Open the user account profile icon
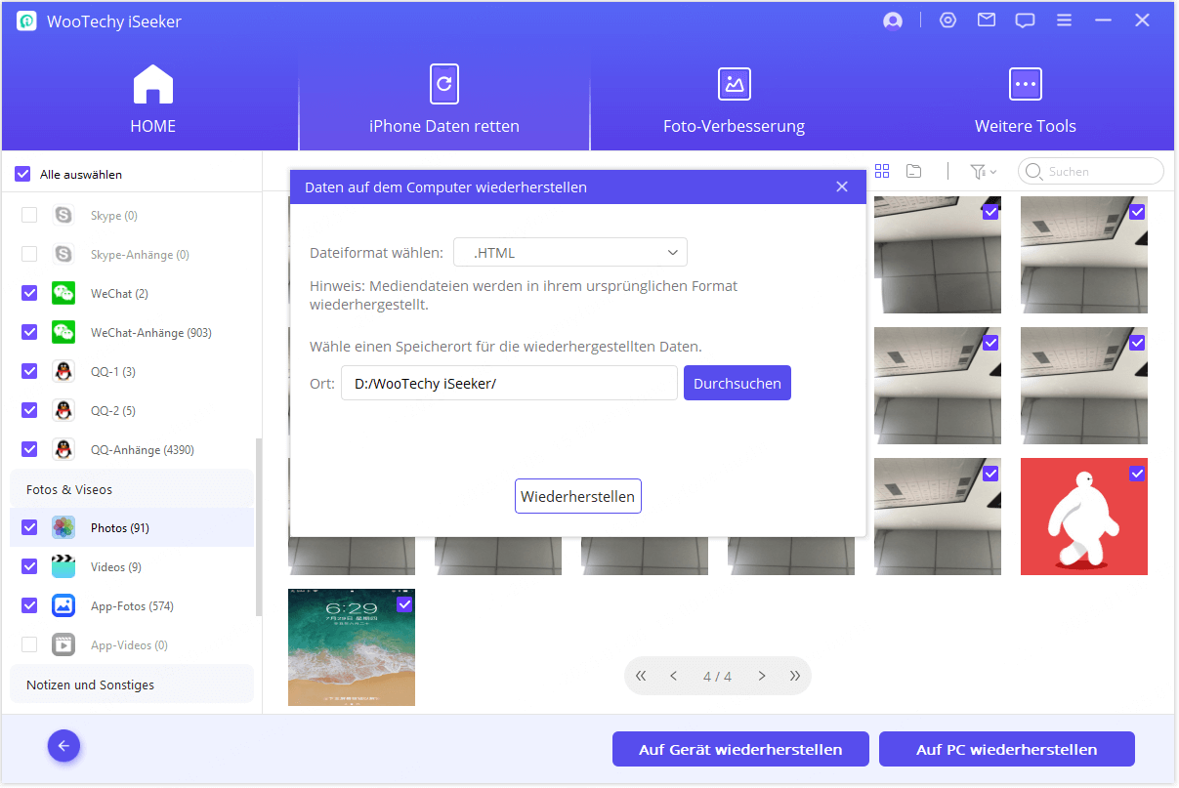This screenshot has height=788, width=1179. 892,21
